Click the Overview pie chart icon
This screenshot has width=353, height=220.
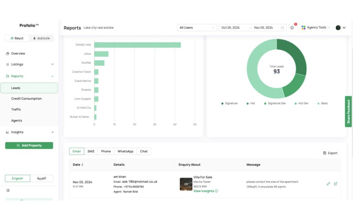[8, 53]
